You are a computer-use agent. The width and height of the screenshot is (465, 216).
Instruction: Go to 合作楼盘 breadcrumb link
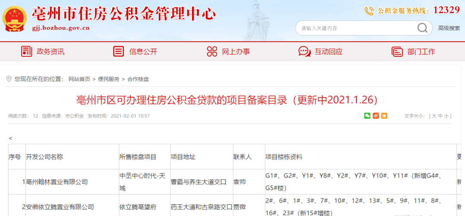point(138,79)
